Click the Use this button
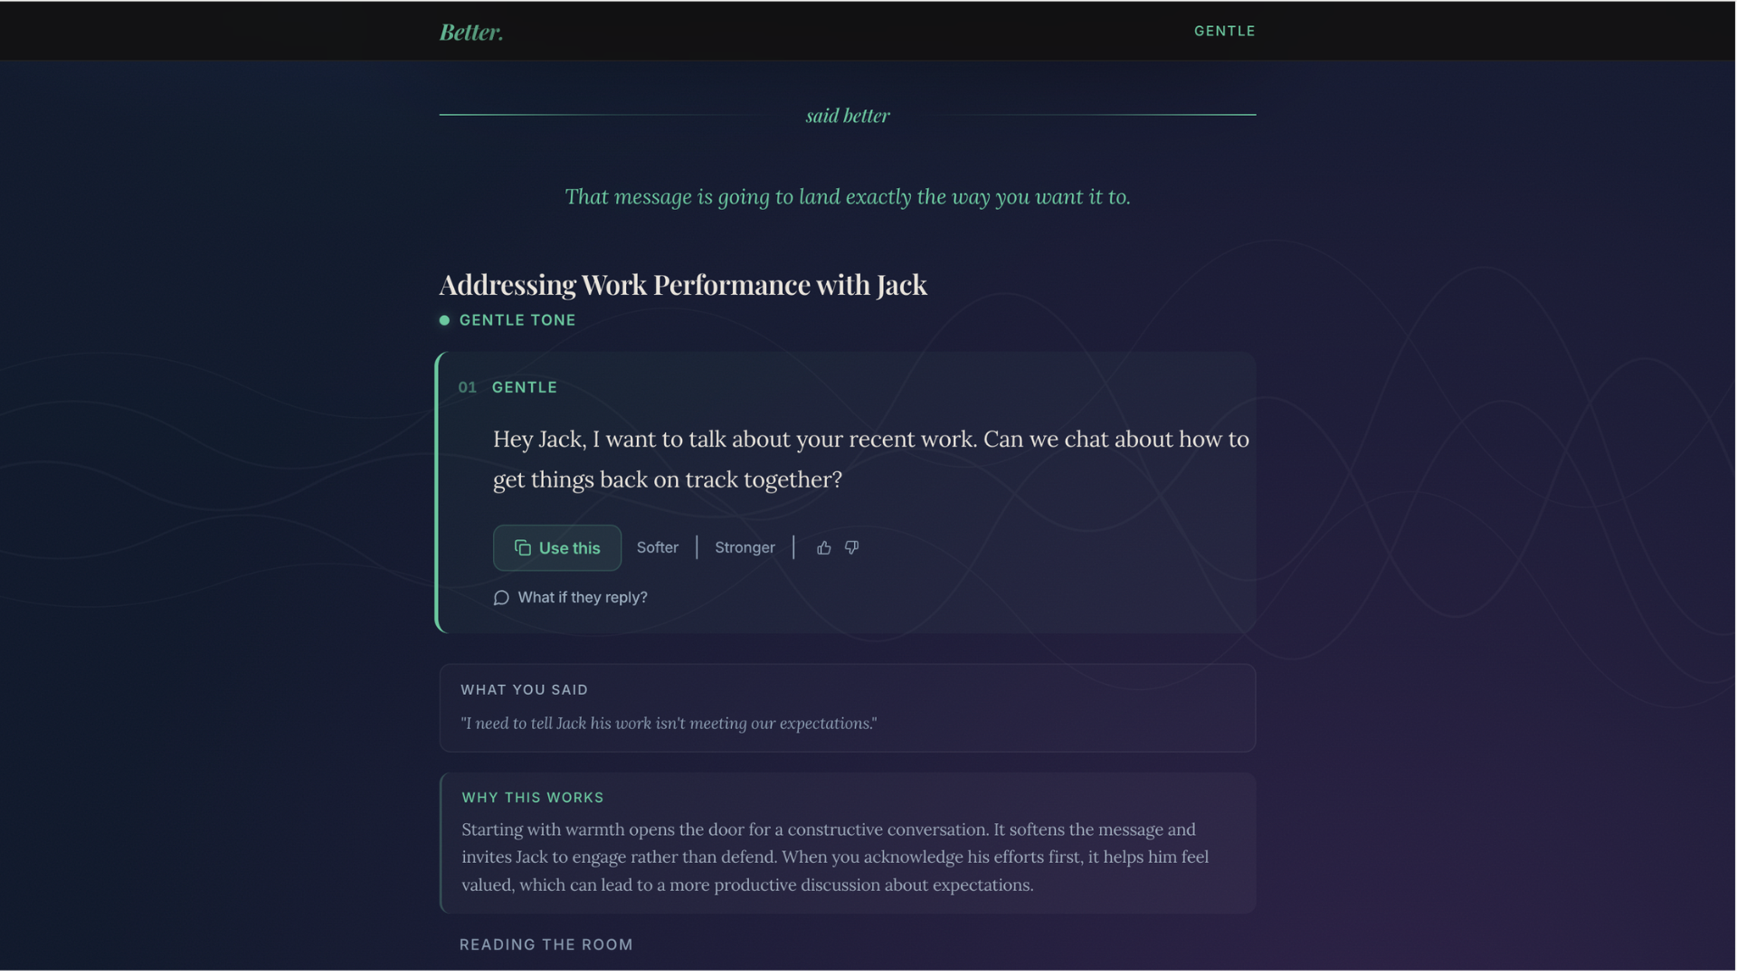 tap(556, 547)
